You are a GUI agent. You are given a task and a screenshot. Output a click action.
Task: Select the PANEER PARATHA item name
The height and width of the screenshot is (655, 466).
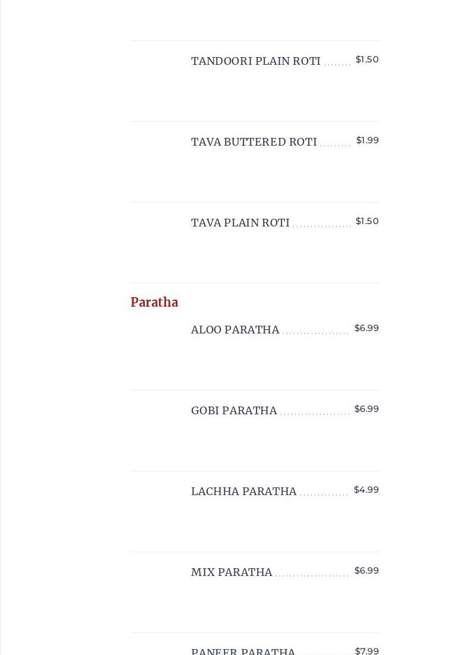click(243, 651)
